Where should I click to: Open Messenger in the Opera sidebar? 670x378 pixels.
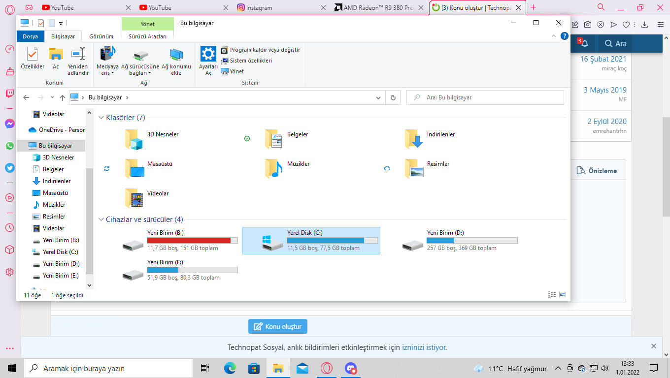click(10, 124)
